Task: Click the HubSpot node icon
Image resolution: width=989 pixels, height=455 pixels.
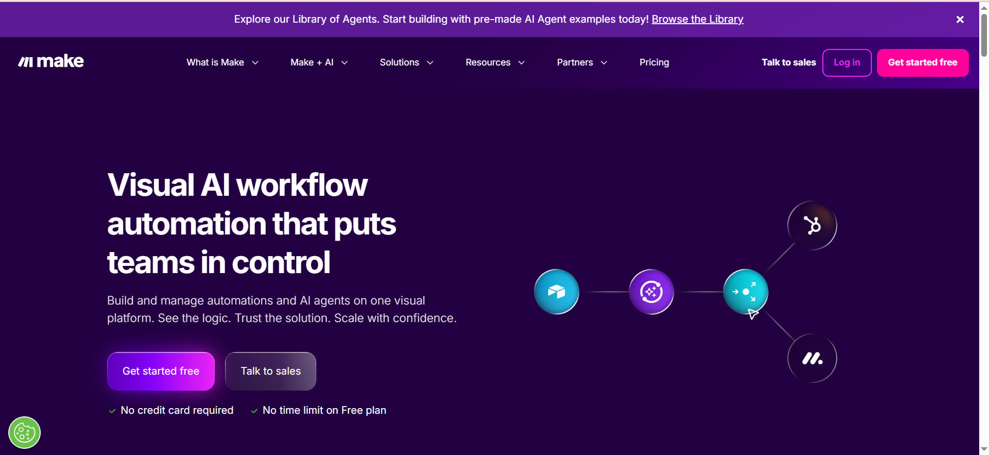Action: (812, 225)
